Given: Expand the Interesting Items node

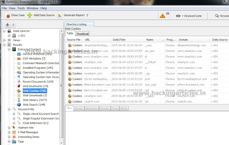Looking at the screenshot, I should pos(9,137).
